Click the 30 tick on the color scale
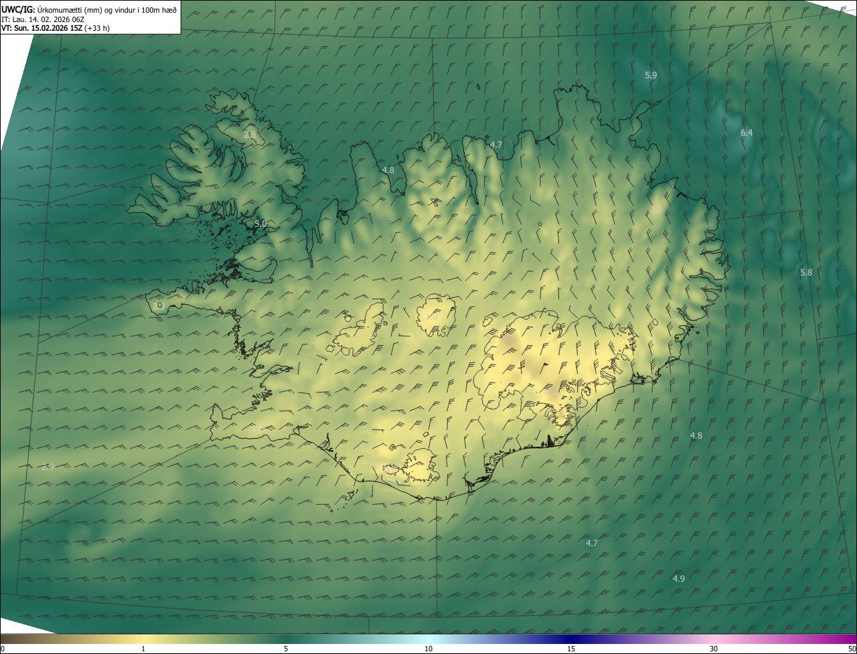 [x=714, y=649]
